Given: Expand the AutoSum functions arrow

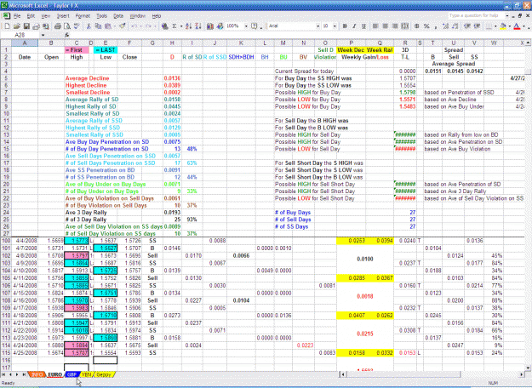Looking at the screenshot, I should click(x=181, y=26).
